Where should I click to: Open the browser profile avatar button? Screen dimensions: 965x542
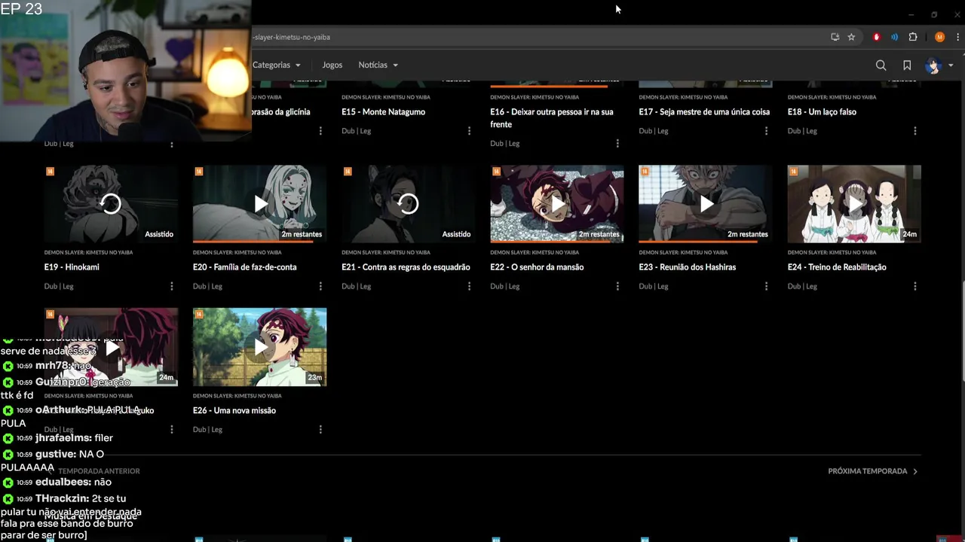click(939, 37)
